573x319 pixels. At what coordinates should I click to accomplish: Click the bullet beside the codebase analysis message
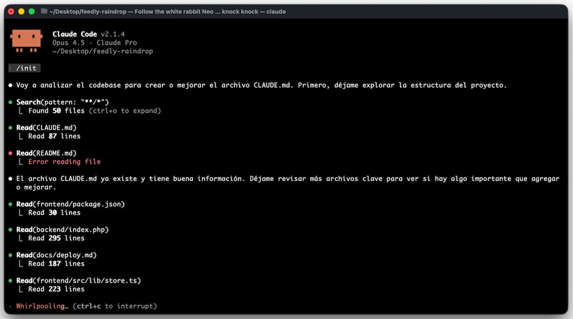pyautogui.click(x=11, y=85)
